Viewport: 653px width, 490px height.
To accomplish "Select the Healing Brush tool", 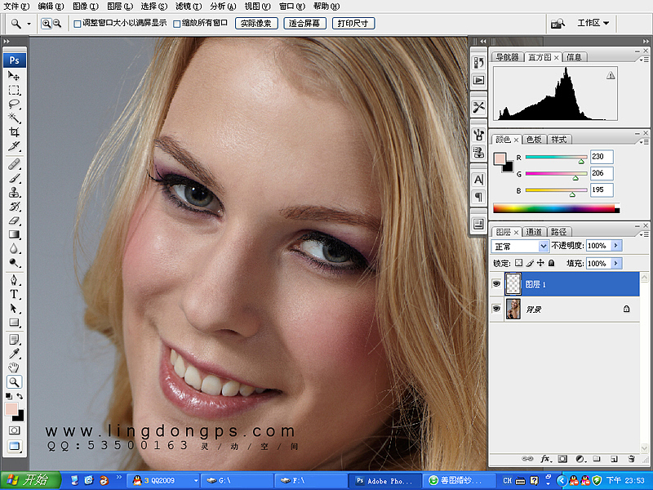I will click(x=14, y=164).
